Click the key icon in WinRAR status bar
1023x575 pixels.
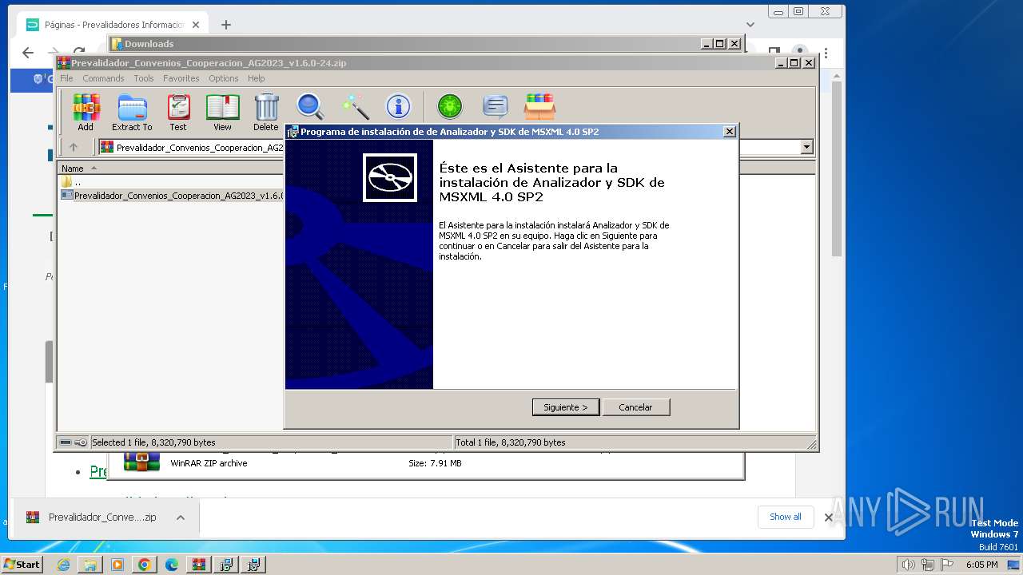tap(81, 442)
